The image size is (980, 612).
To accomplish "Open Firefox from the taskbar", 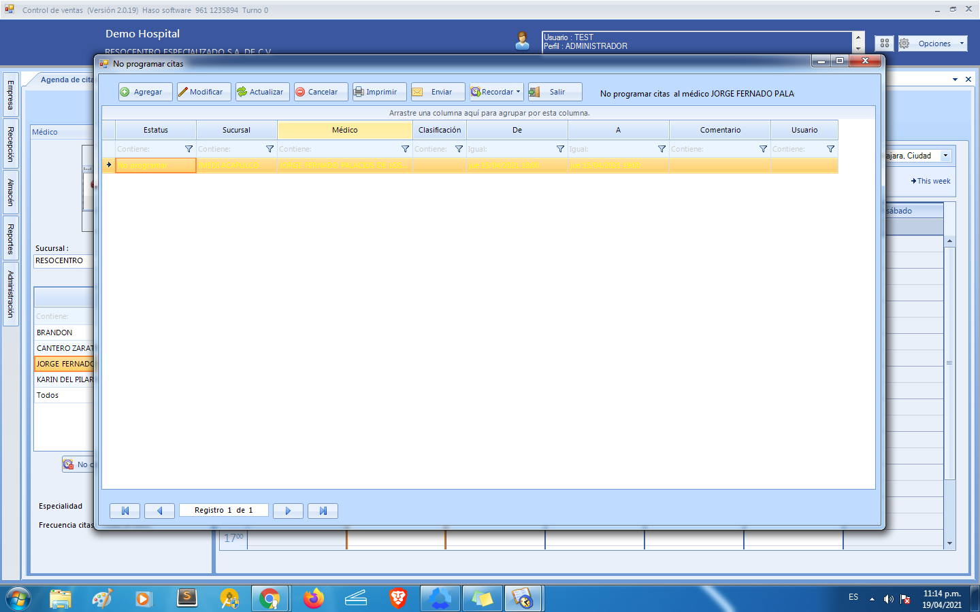I will (313, 599).
